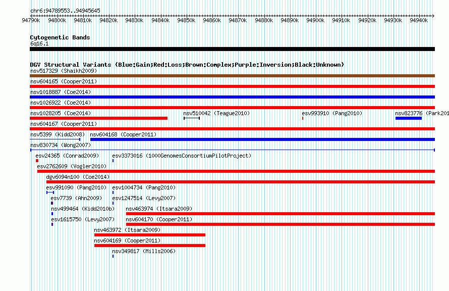Image resolution: width=449 pixels, height=291 pixels.
Task: Click the 94900k ruler tick label
Action: point(315,20)
